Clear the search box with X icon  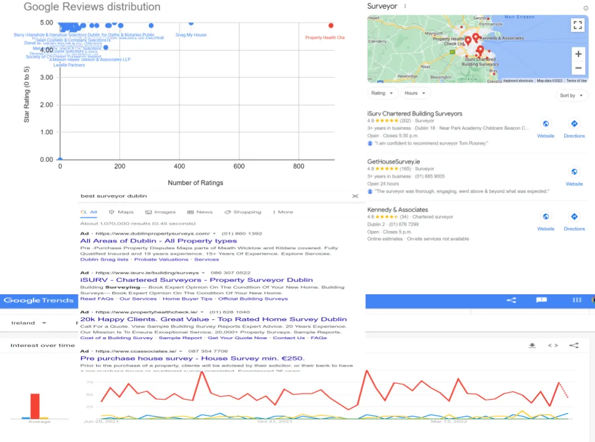point(355,196)
